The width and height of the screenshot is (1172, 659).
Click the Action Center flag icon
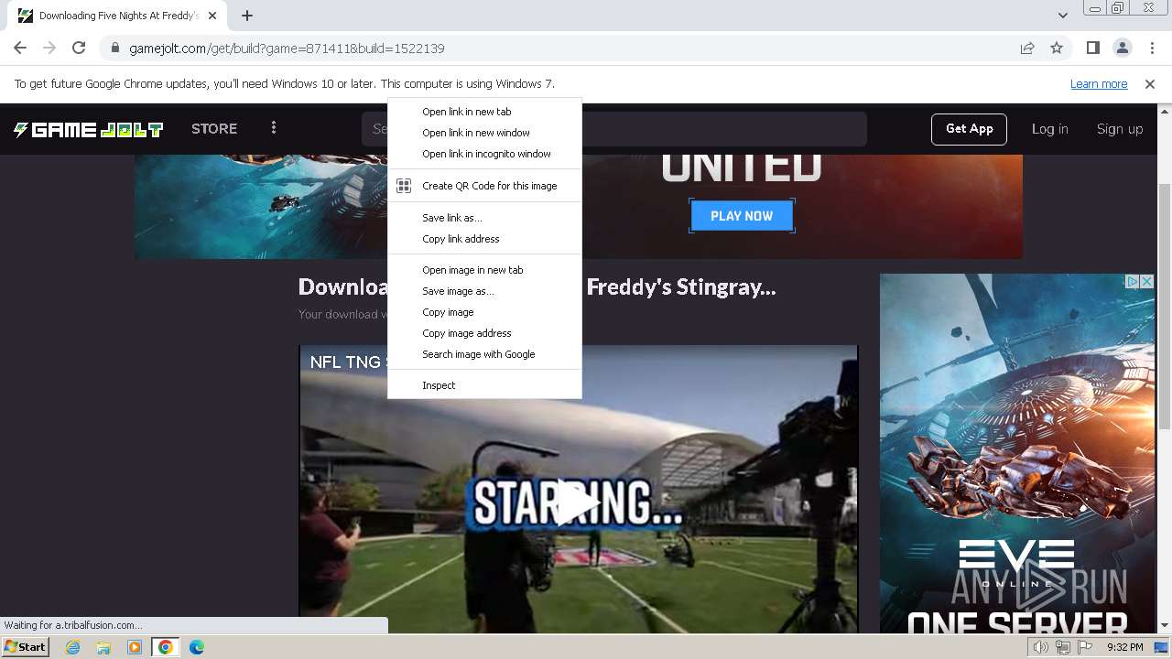pyautogui.click(x=1084, y=647)
